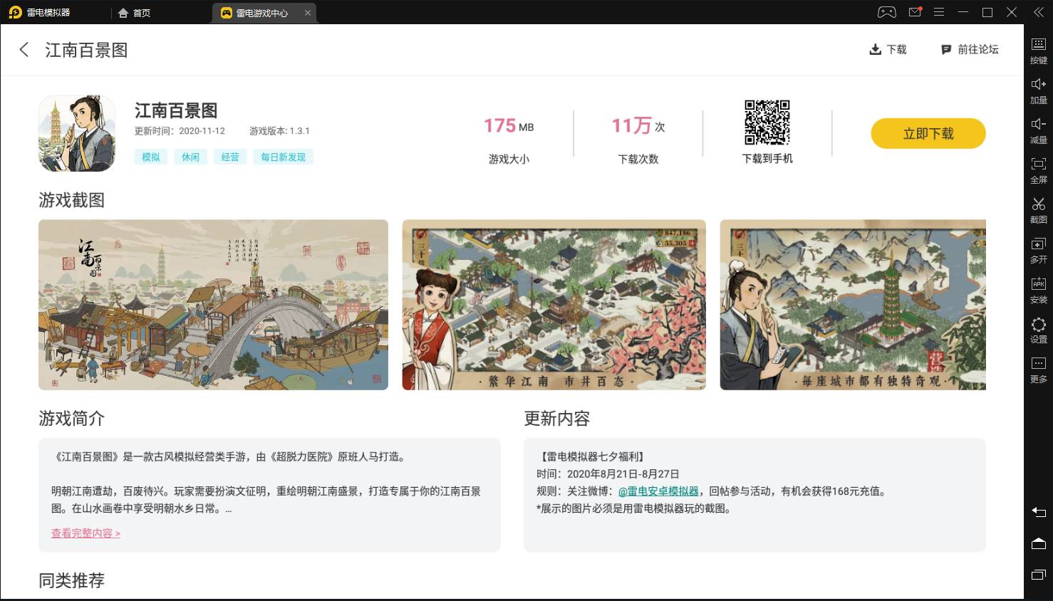Enter fullscreen with the 全屏 icon
1053x601 pixels.
point(1038,169)
